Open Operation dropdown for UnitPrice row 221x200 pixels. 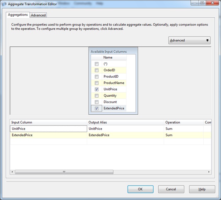coord(184,129)
